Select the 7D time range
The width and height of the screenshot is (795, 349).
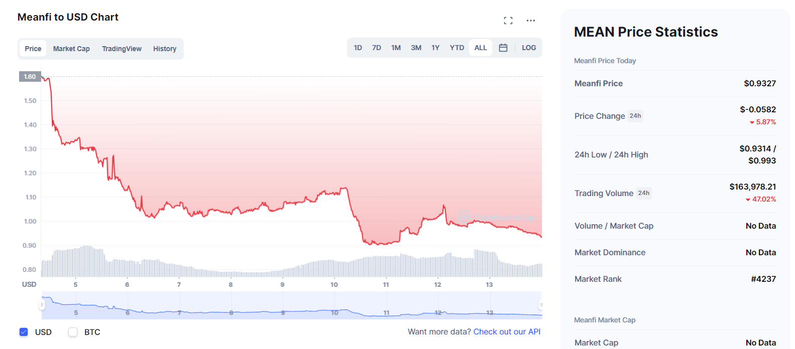[377, 48]
